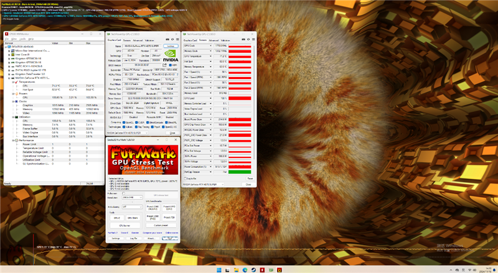Open the GPU Clock sensor dropdown arrow
This screenshot has width=498, height=273.
click(210, 46)
